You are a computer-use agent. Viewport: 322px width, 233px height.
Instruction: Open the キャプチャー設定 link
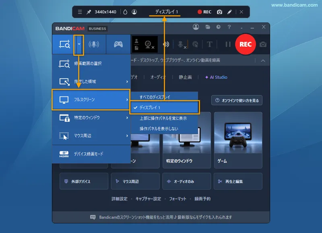(x=148, y=199)
